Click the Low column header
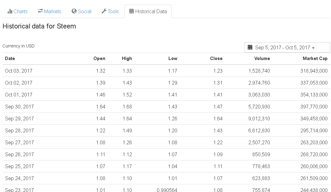Image resolution: width=331 pixels, height=192 pixels. point(173,58)
